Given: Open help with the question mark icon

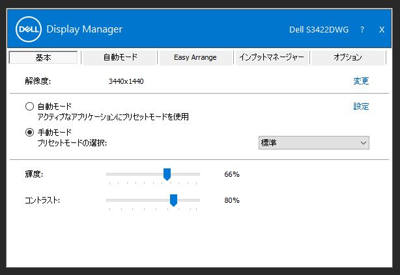Looking at the screenshot, I should click(362, 29).
